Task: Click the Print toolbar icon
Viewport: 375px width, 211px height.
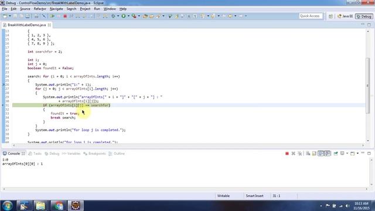Action: tap(28, 16)
